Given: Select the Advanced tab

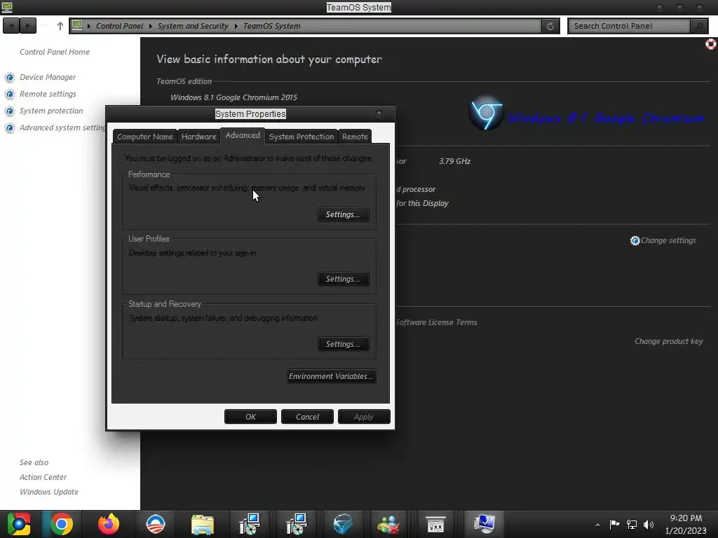Looking at the screenshot, I should click(x=243, y=135).
